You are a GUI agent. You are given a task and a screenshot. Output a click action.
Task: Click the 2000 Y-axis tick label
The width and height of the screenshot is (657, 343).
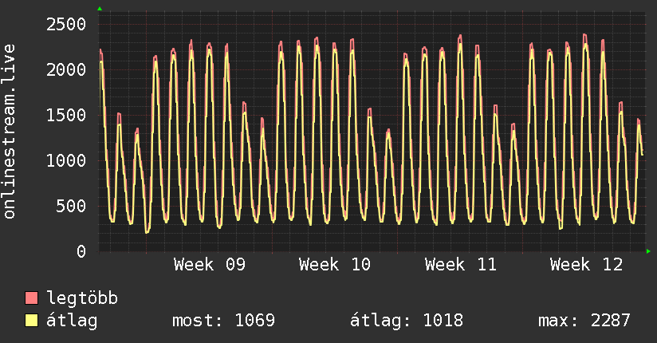click(65, 69)
